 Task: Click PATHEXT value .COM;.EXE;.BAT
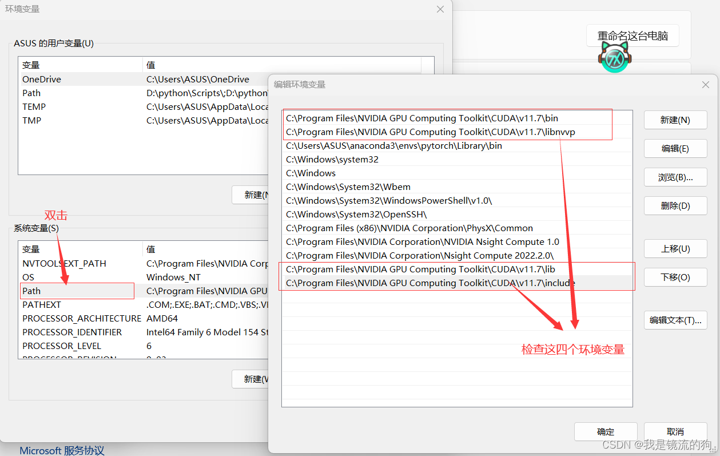[x=207, y=305]
